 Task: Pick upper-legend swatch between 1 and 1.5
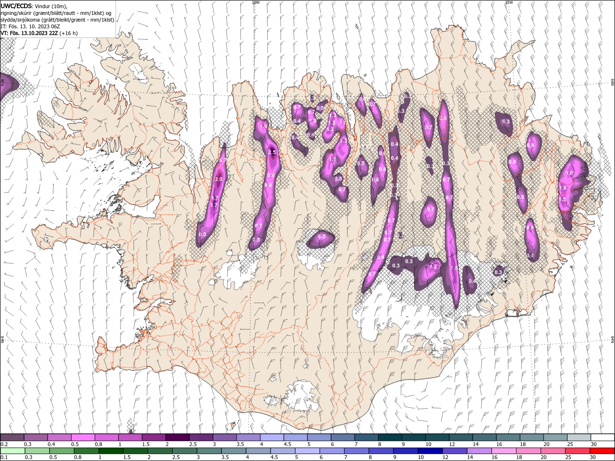point(130,437)
